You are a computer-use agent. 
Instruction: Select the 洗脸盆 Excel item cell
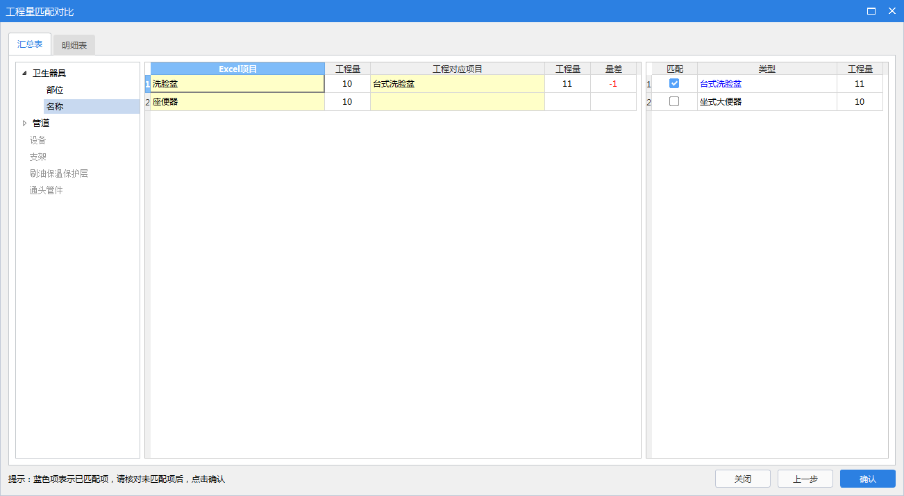237,84
